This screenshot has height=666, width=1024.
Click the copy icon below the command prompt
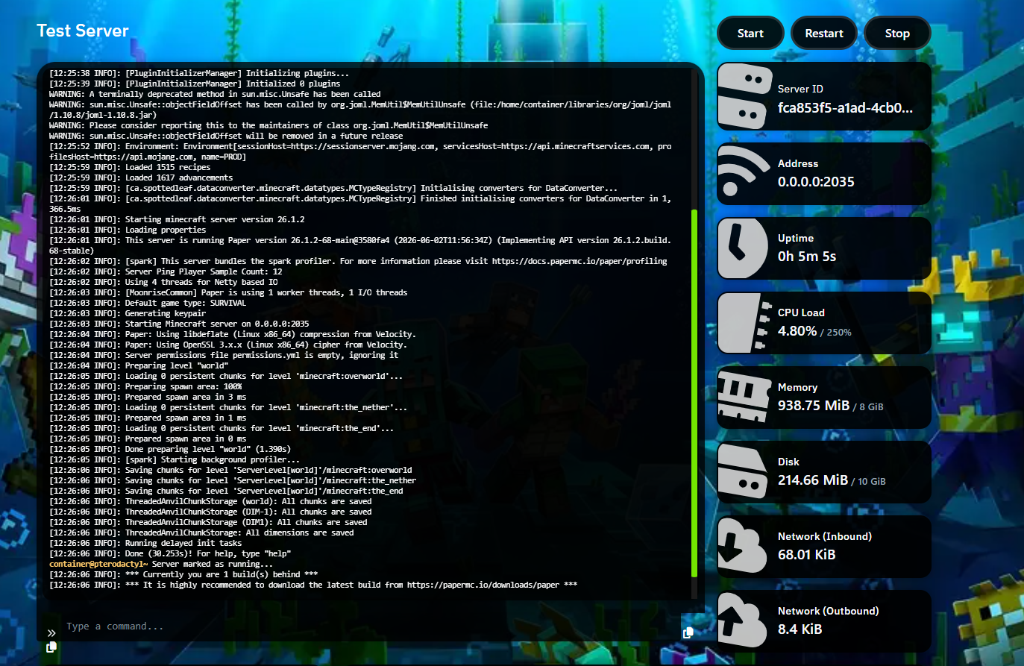[x=51, y=647]
